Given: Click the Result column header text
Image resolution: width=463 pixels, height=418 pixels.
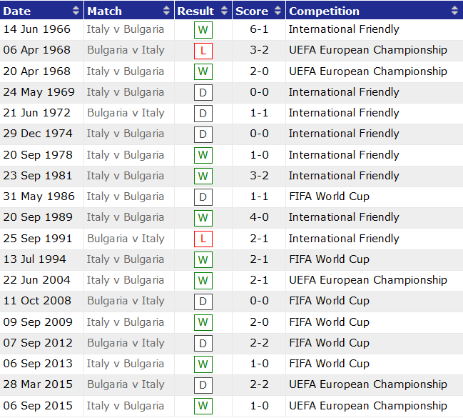Looking at the screenshot, I should pyautogui.click(x=195, y=11).
